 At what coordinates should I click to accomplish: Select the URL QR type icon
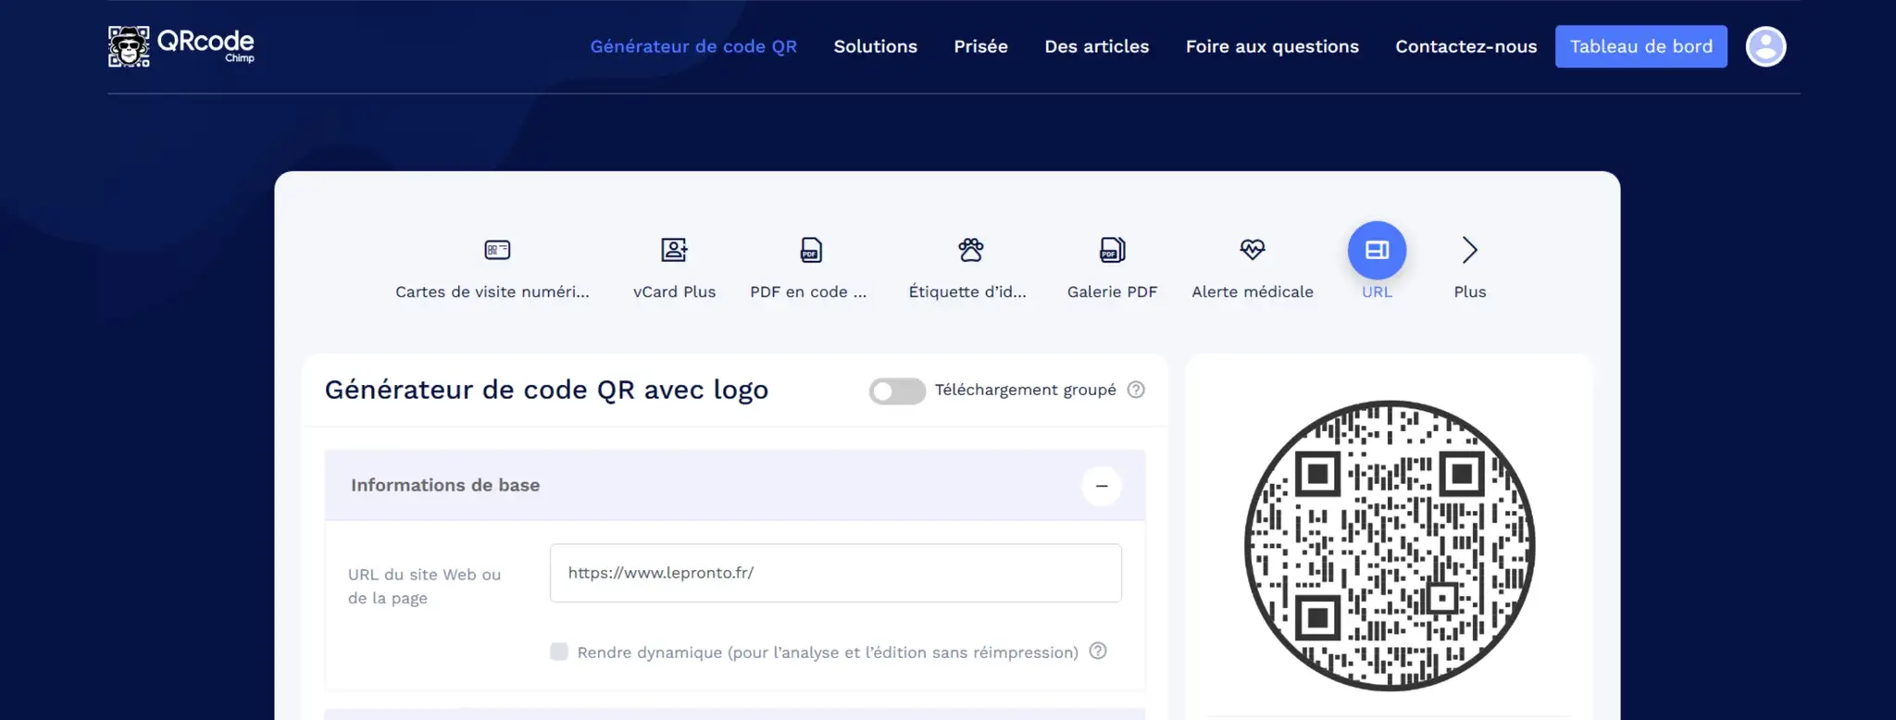(1377, 250)
